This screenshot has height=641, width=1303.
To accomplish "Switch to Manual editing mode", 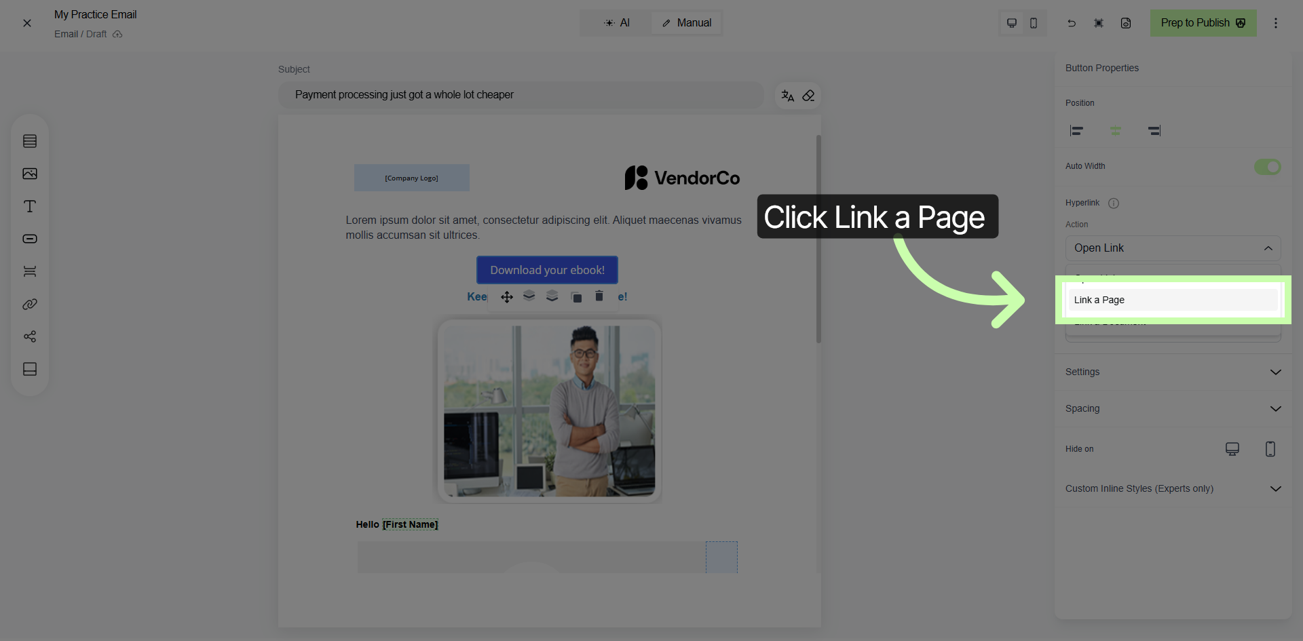I will point(686,23).
